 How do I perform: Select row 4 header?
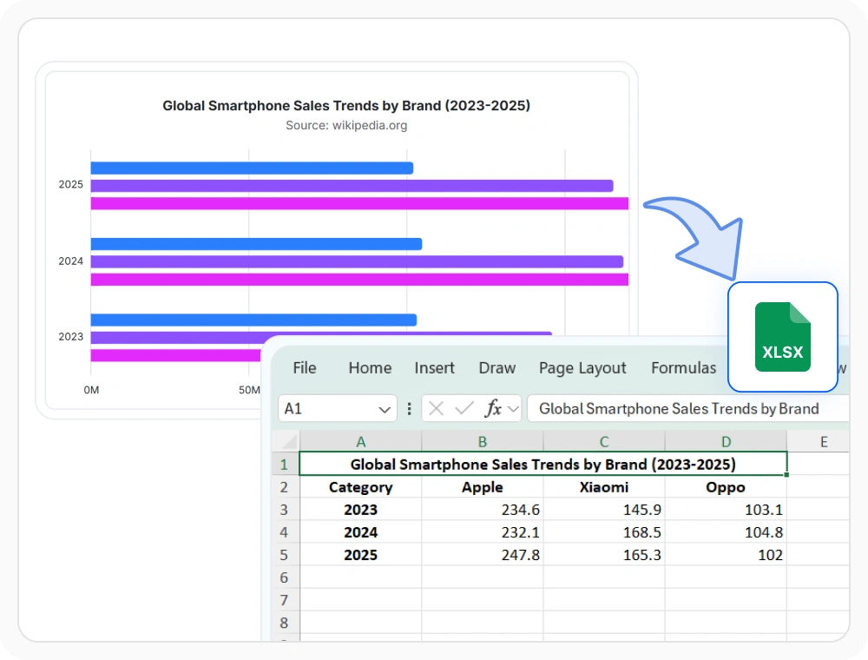[x=285, y=532]
